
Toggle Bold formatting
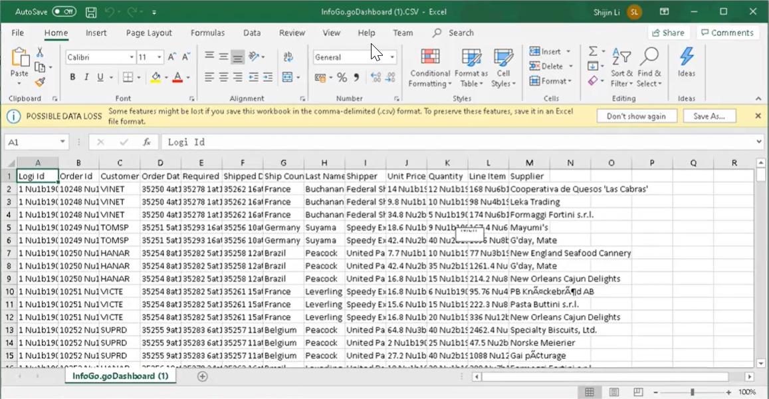coord(72,77)
